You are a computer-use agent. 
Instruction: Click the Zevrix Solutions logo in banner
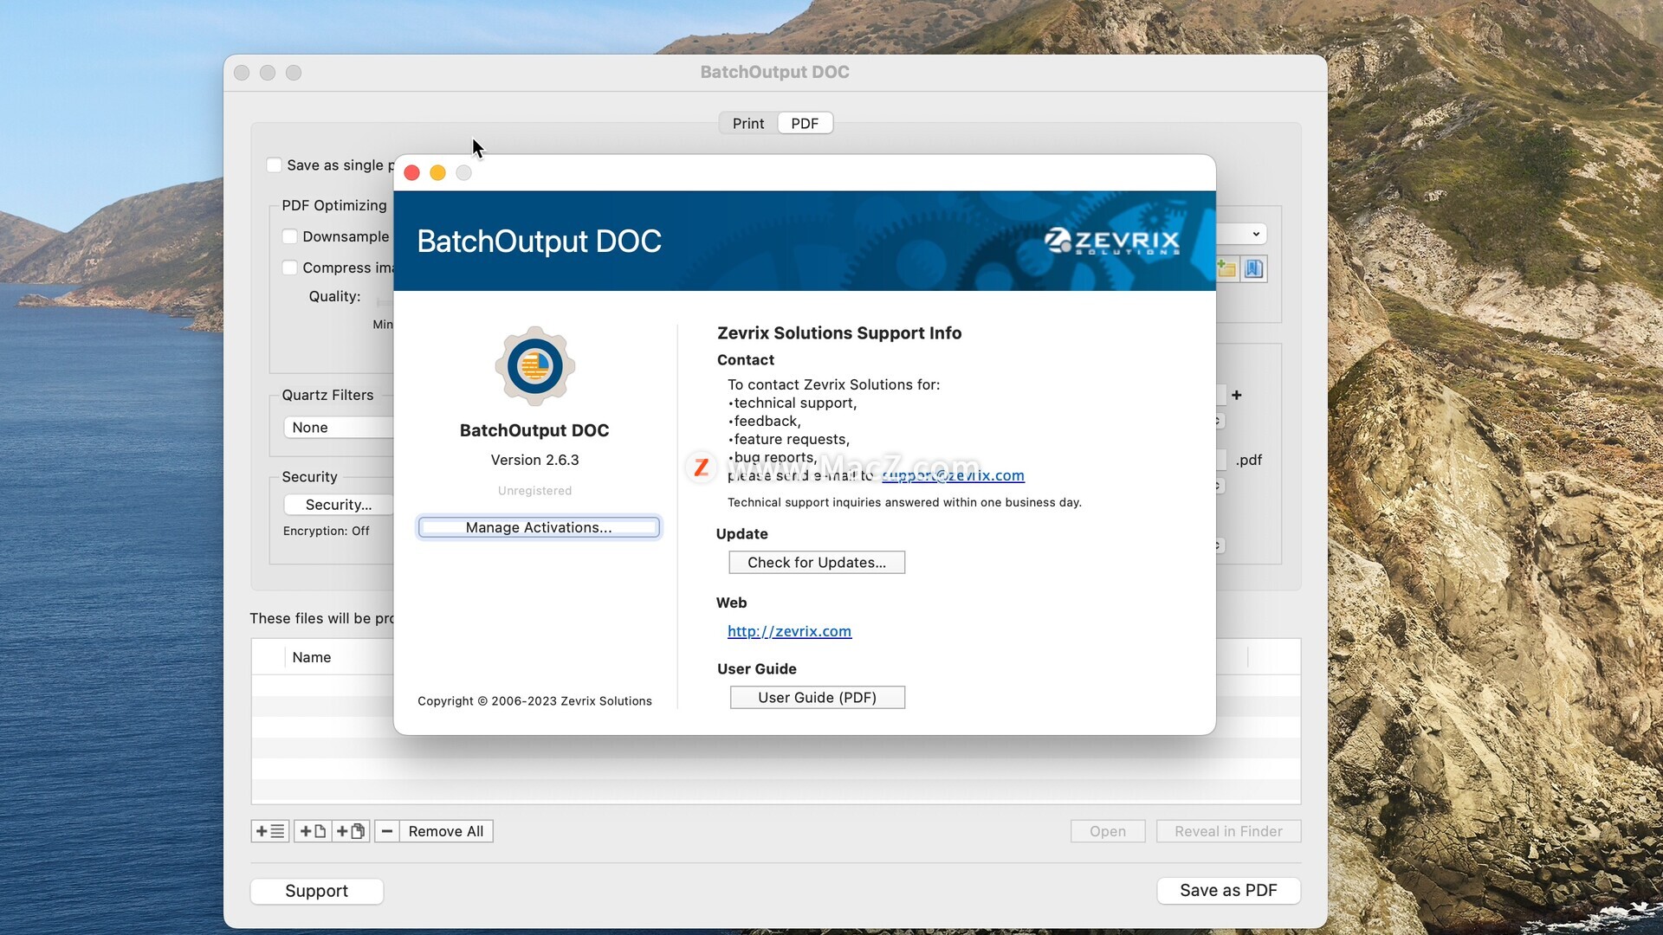point(1112,241)
